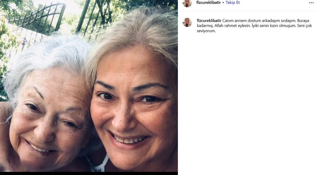The image size is (317, 175).
Task: Open flzcureklibatir username in the post header
Action: point(208,3)
